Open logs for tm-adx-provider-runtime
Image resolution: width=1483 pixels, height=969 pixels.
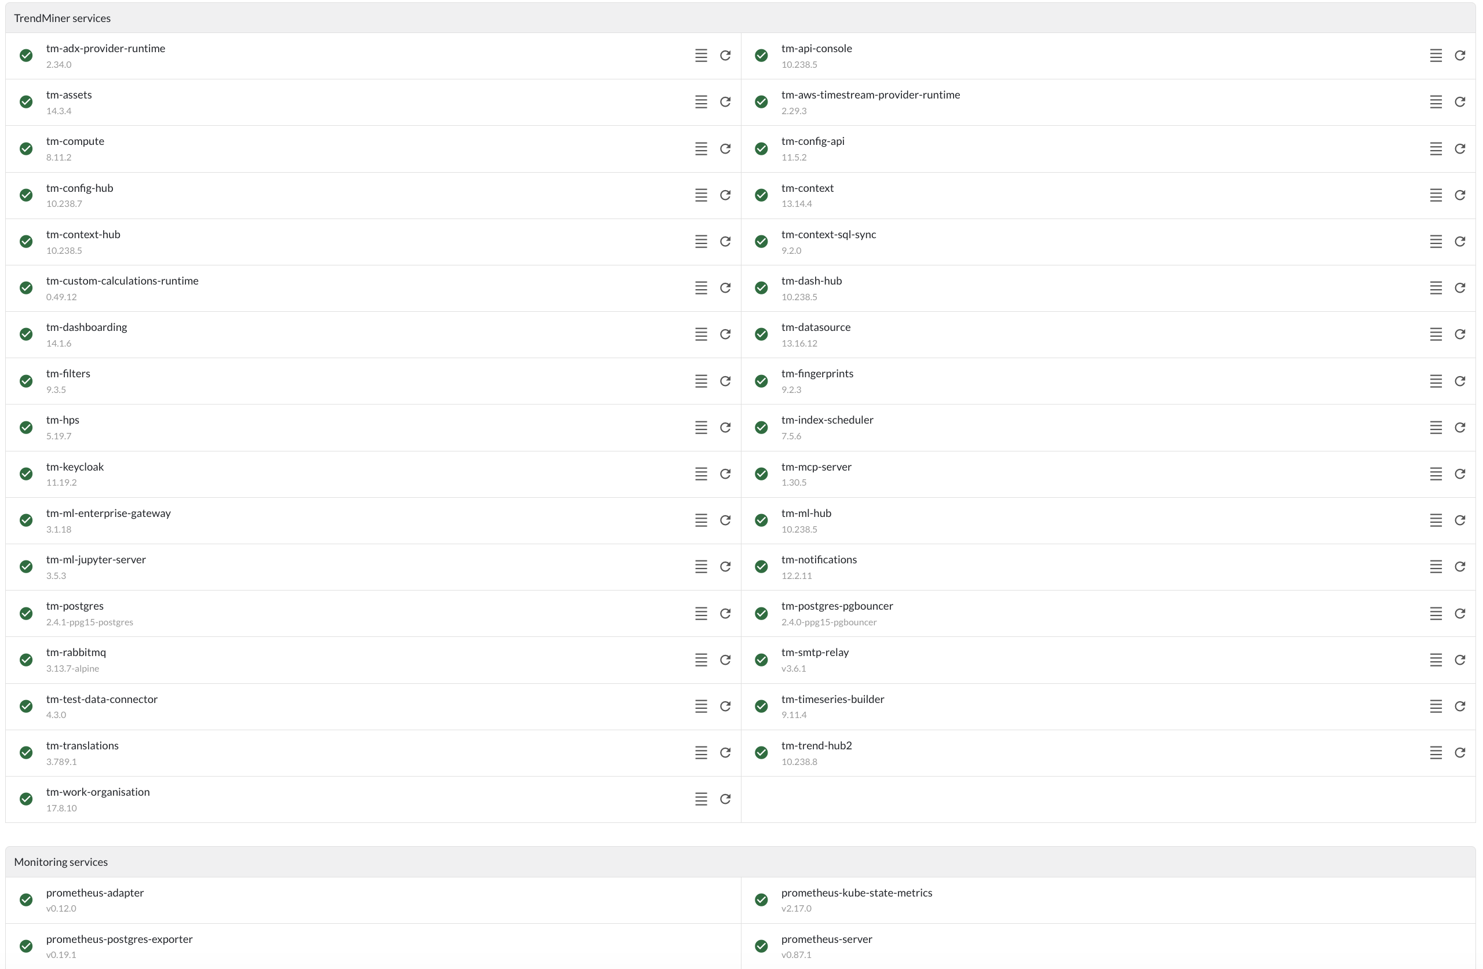(x=701, y=56)
